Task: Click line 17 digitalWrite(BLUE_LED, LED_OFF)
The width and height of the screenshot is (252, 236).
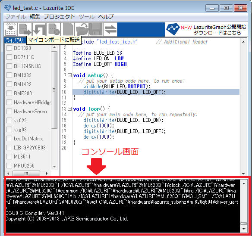Action: (x=124, y=131)
